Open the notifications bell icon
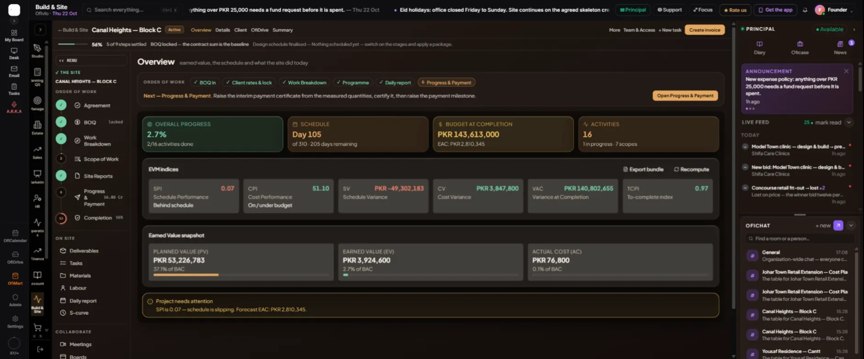This screenshot has width=864, height=359. 805,10
